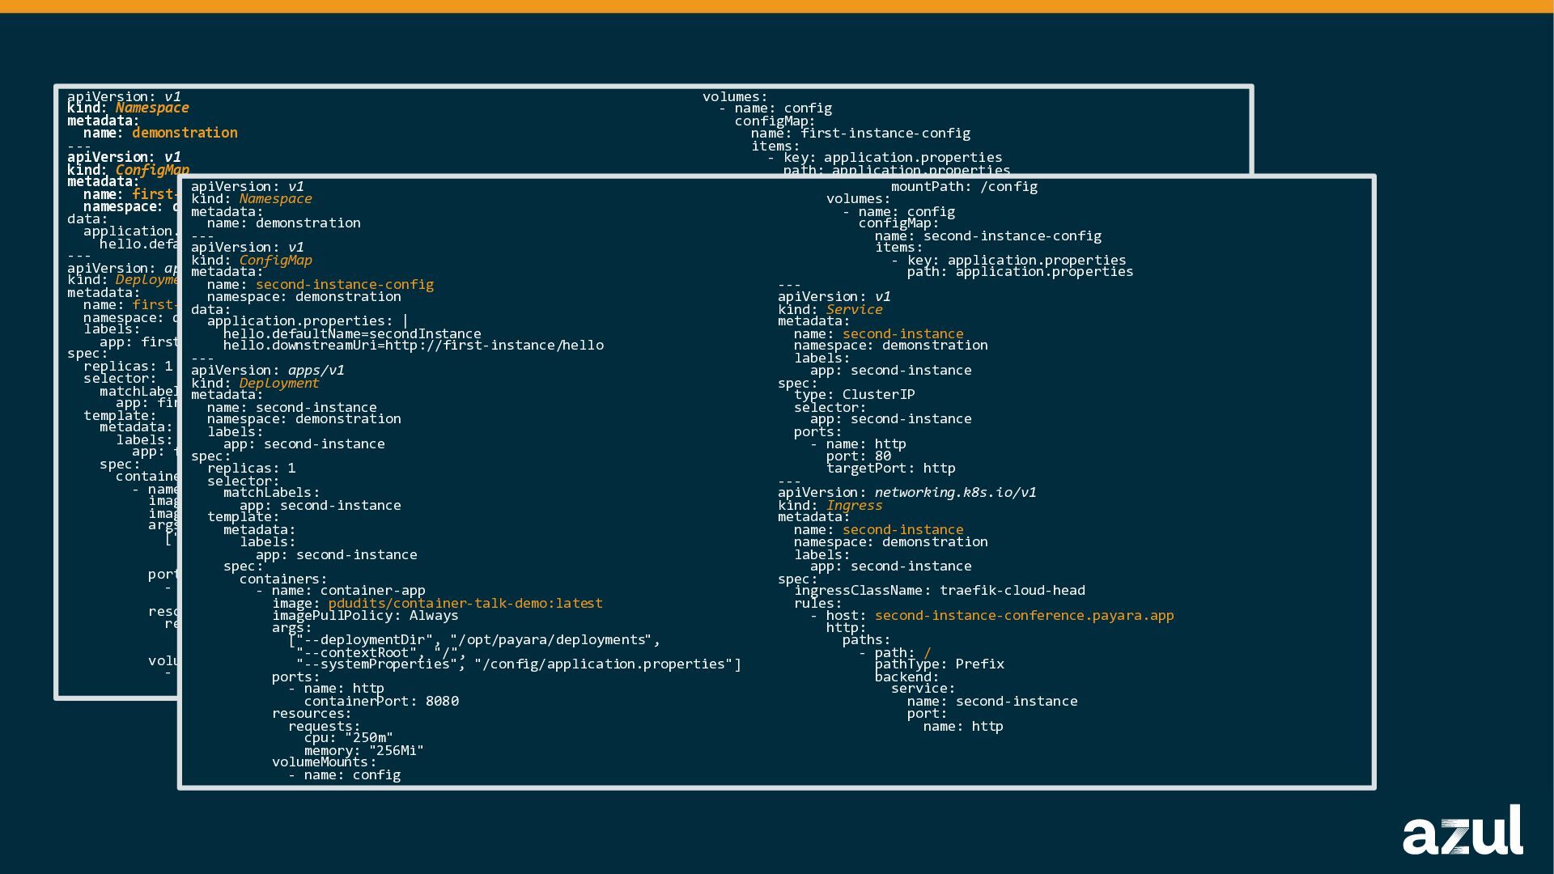
Task: Click the containerPort: 8080 line
Action: [380, 702]
